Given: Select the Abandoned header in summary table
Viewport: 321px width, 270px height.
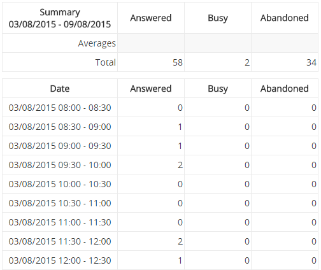Looking at the screenshot, I should pos(285,18).
